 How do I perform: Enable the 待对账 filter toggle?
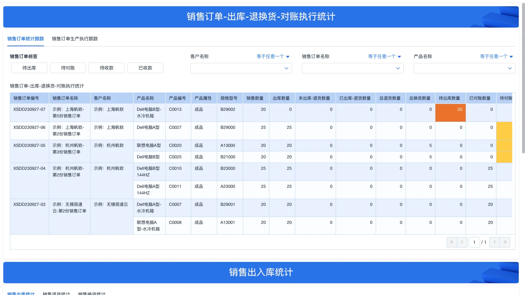point(68,68)
